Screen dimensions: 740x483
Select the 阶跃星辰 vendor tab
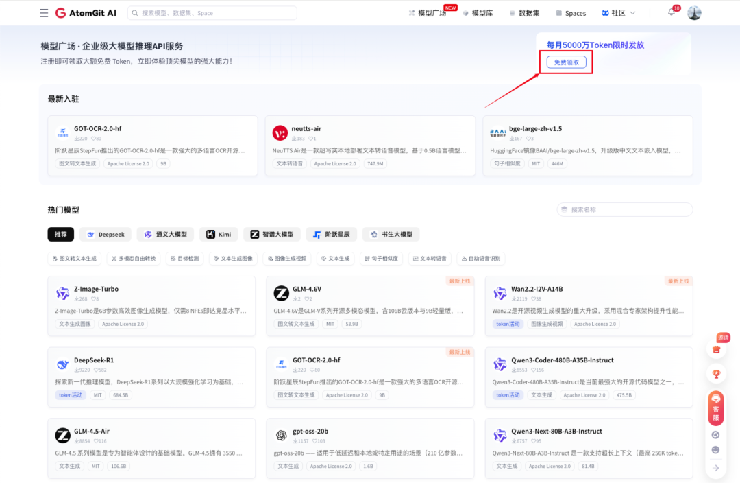[332, 235]
